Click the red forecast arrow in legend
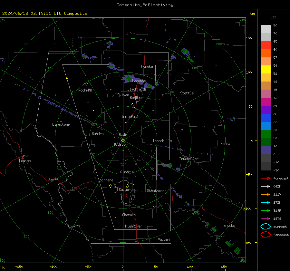Image resolution: width=290 pixels, height=271 pixels. (x=266, y=178)
